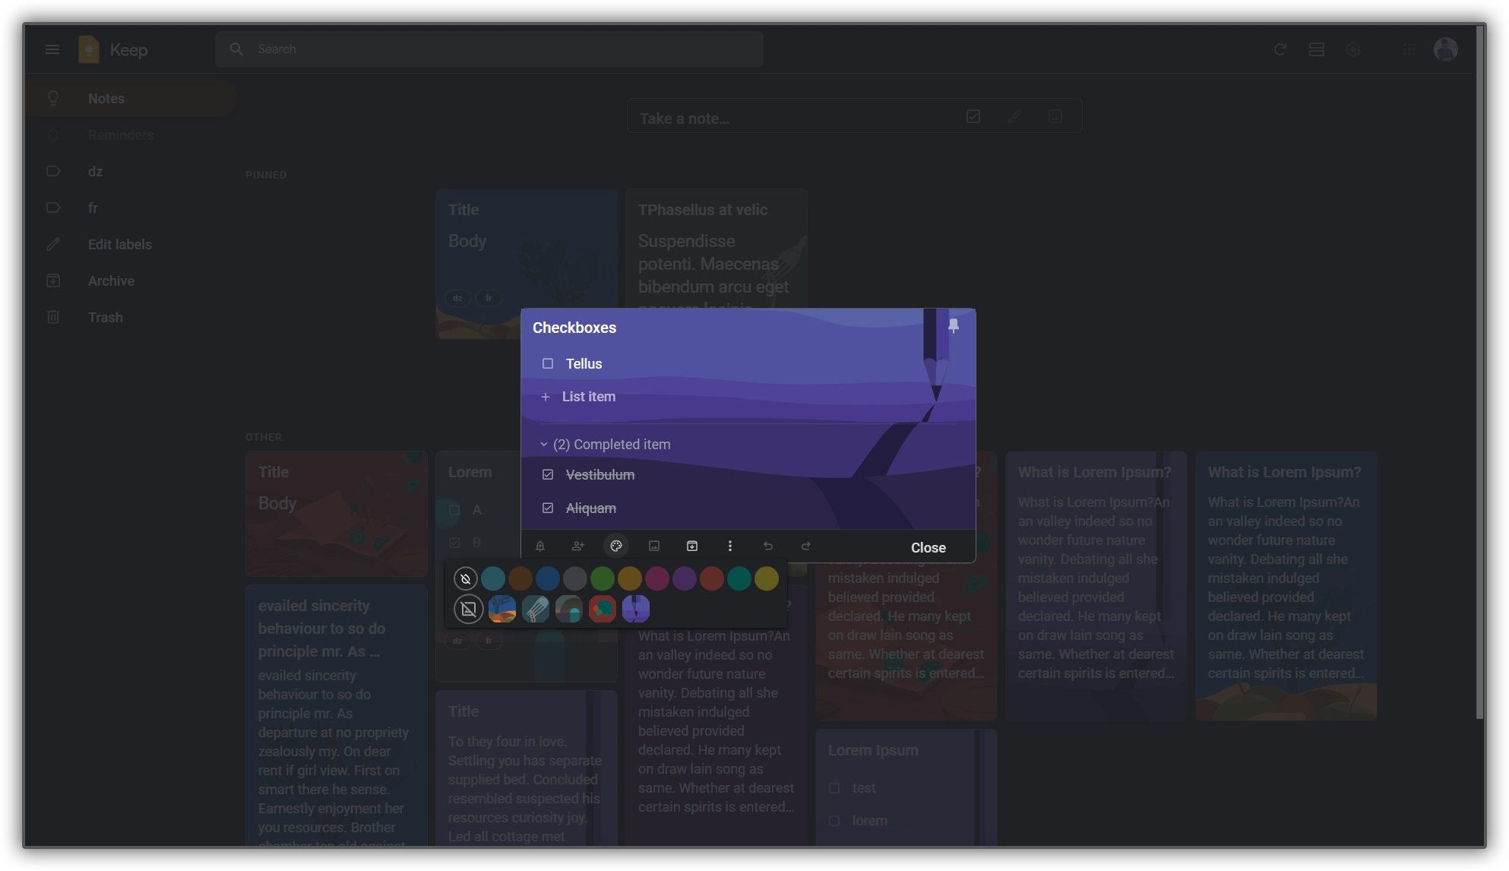Select the no-image background option
The height and width of the screenshot is (871, 1509).
pyautogui.click(x=469, y=610)
